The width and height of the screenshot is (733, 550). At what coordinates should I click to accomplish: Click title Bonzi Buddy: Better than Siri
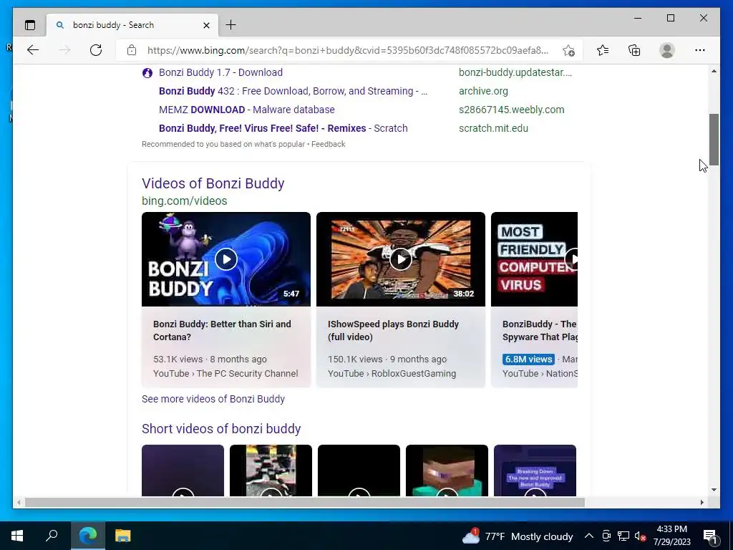(x=222, y=331)
